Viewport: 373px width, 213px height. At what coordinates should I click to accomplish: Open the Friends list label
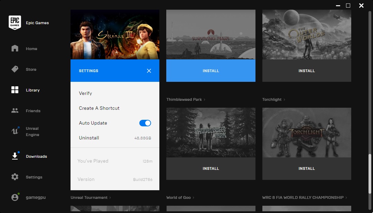(x=33, y=111)
